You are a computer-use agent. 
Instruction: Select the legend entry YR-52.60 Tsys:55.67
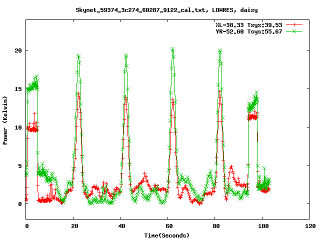[x=249, y=31]
